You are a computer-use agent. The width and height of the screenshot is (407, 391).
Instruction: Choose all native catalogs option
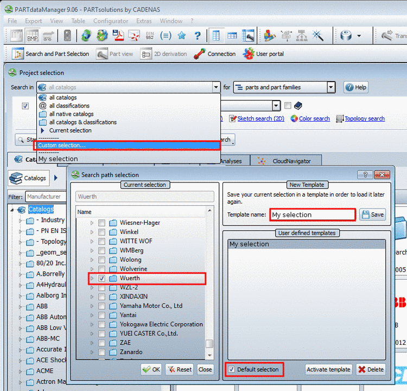[72, 114]
